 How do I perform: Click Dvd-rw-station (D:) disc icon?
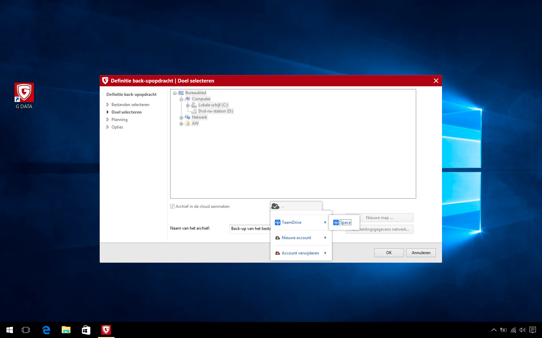pyautogui.click(x=195, y=111)
